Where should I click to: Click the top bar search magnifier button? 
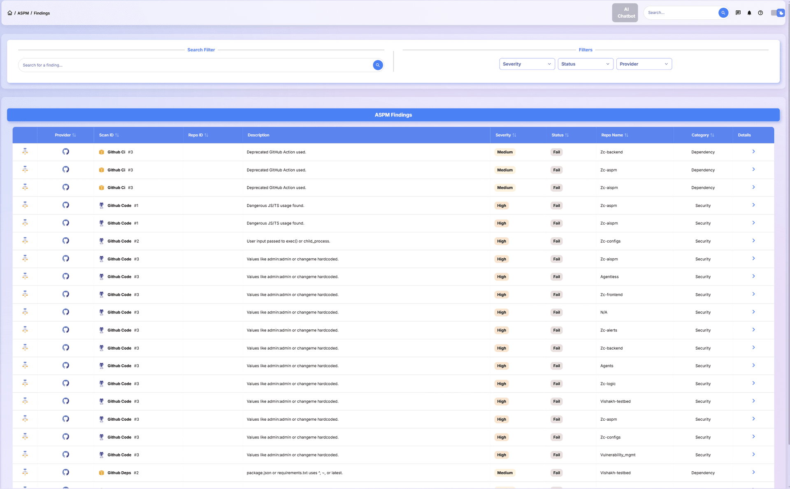click(723, 13)
